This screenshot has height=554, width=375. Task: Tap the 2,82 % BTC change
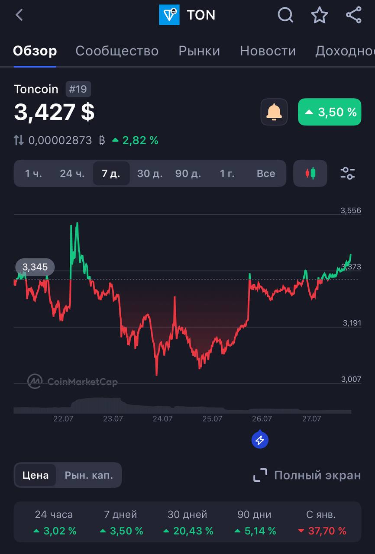pos(136,140)
